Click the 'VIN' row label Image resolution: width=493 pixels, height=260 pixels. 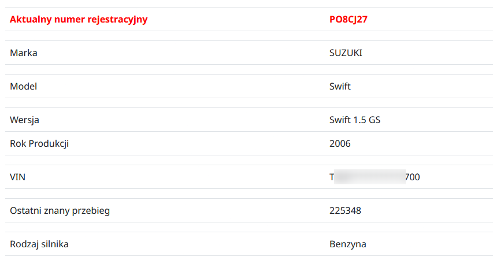(18, 177)
